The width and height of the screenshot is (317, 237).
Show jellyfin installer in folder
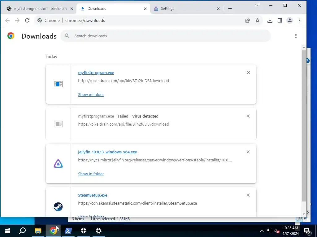[x=91, y=174]
